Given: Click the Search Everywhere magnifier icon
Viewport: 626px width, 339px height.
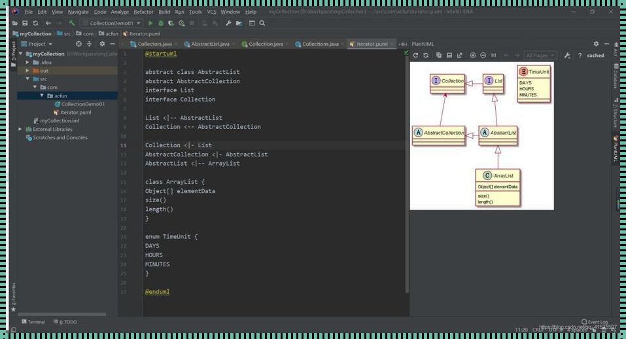Looking at the screenshot, I should 262,23.
